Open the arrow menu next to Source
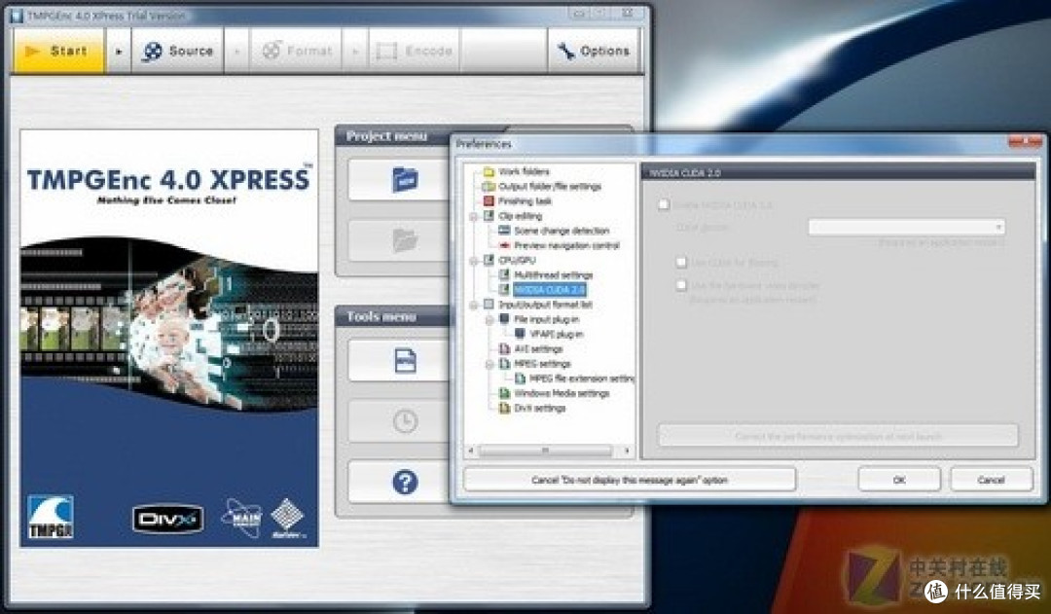 236,51
